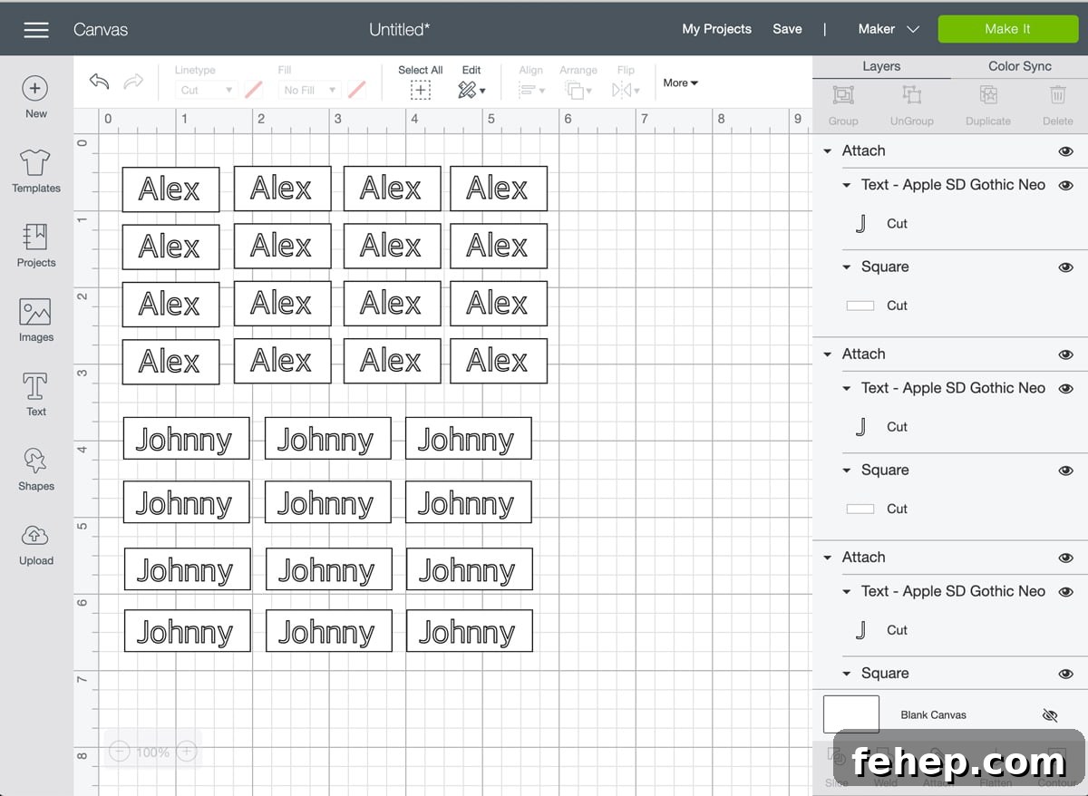The width and height of the screenshot is (1088, 796).
Task: Save the project
Action: (787, 29)
